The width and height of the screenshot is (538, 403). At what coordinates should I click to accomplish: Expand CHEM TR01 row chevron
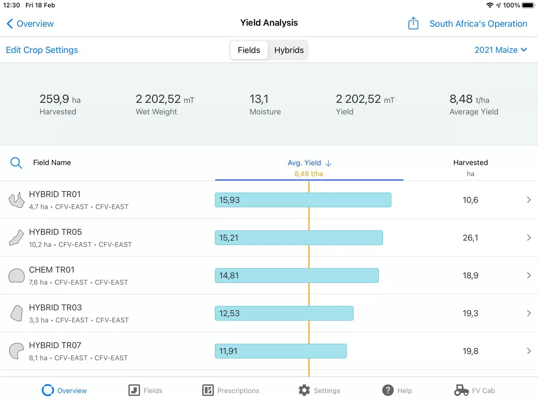pyautogui.click(x=529, y=275)
